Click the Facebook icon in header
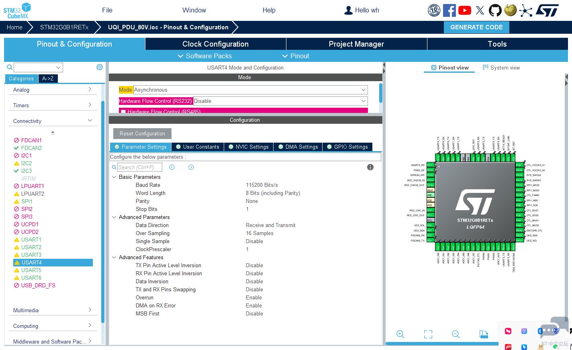The image size is (572, 350). [449, 10]
